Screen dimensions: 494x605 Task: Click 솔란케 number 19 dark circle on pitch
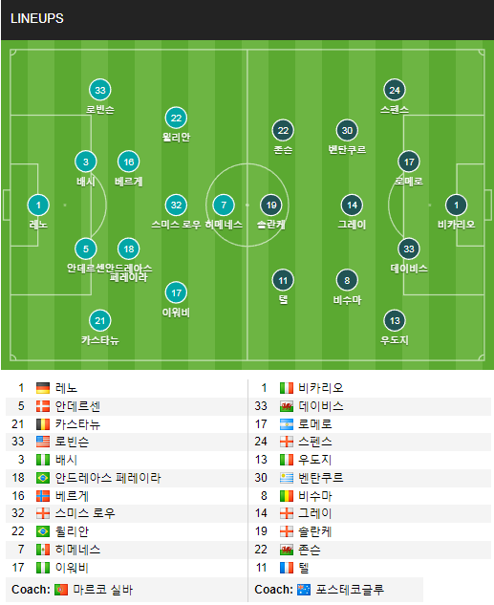click(x=271, y=205)
